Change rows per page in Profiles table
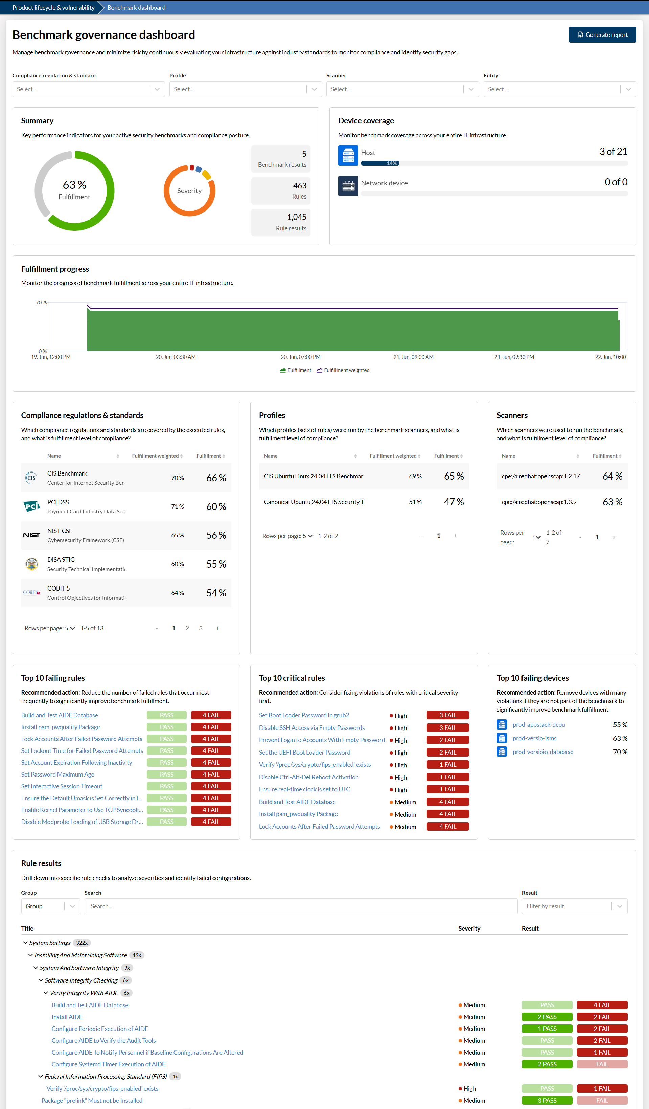The width and height of the screenshot is (649, 1109). point(307,536)
